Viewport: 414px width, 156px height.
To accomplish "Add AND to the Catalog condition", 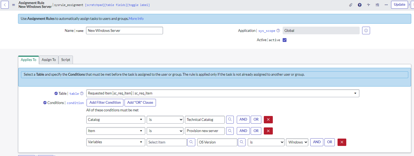I will [x=243, y=120].
